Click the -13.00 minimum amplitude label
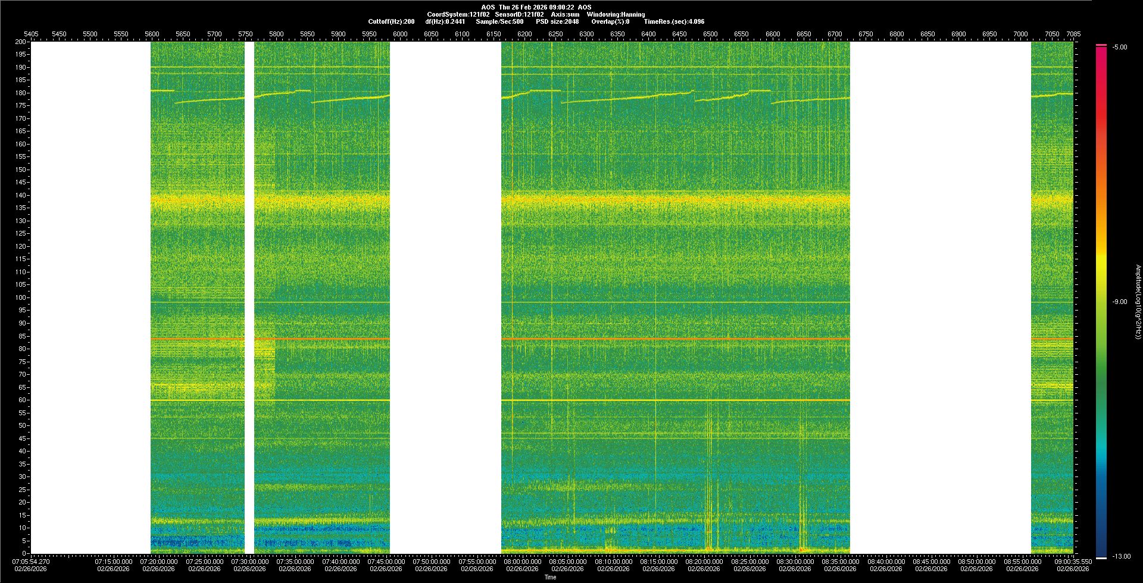The height and width of the screenshot is (583, 1143). pyautogui.click(x=1122, y=557)
